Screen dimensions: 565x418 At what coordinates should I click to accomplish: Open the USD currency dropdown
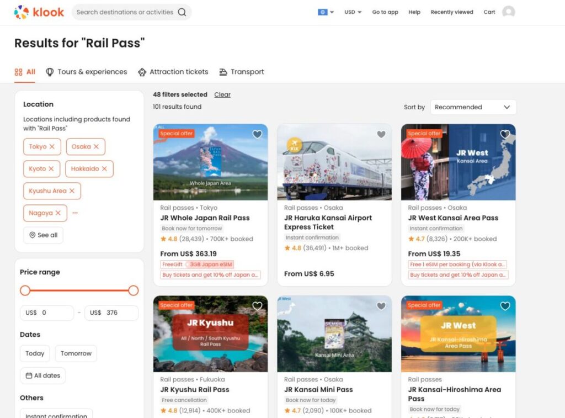pos(353,12)
